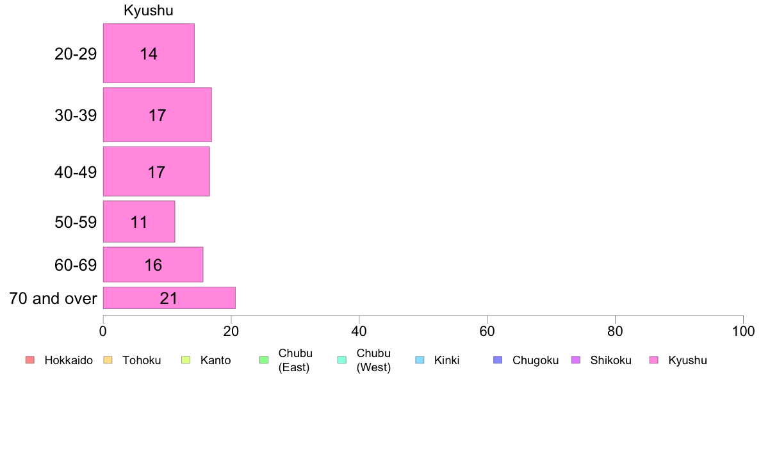Image resolution: width=761 pixels, height=471 pixels.
Task: Click the Chugoku blue legend swatch
Action: [x=498, y=360]
